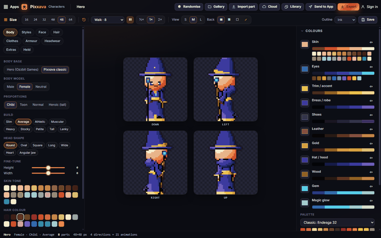
Task: Select the Oval head shape
Action: tap(24, 145)
